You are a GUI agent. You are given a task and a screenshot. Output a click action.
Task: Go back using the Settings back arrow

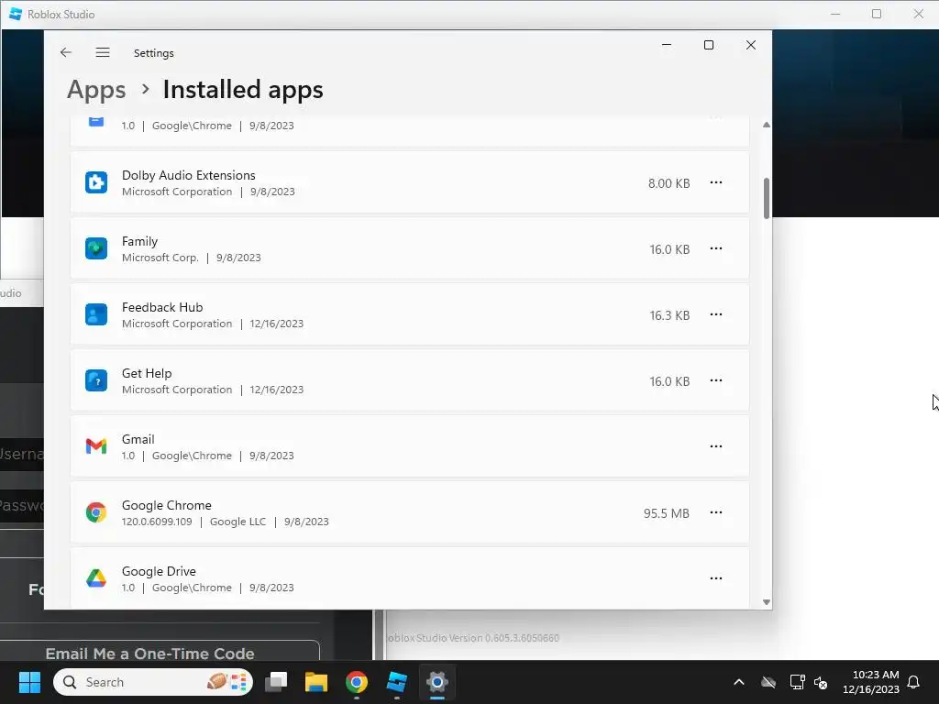coord(66,52)
